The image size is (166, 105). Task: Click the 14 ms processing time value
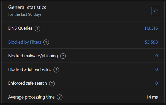click(152, 97)
